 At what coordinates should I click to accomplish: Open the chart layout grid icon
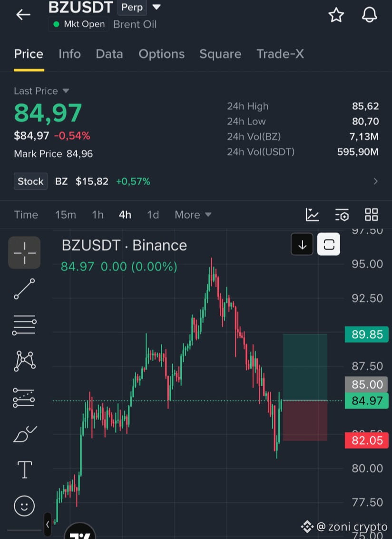tap(372, 215)
